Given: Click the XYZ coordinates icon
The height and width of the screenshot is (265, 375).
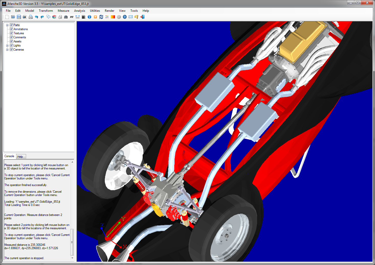Looking at the screenshot, I should [72, 17].
